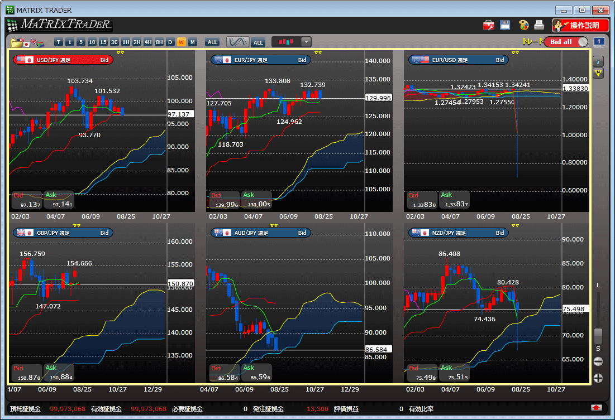615x420 pixels.
Task: Expand yellow double-triangle above EUR/JPY chart
Action: pos(318,52)
